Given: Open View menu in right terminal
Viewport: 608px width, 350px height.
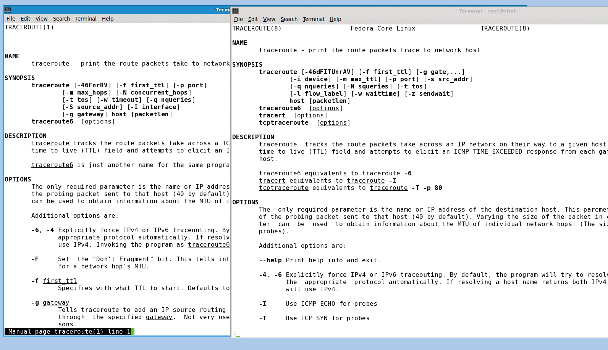Looking at the screenshot, I should (x=269, y=19).
